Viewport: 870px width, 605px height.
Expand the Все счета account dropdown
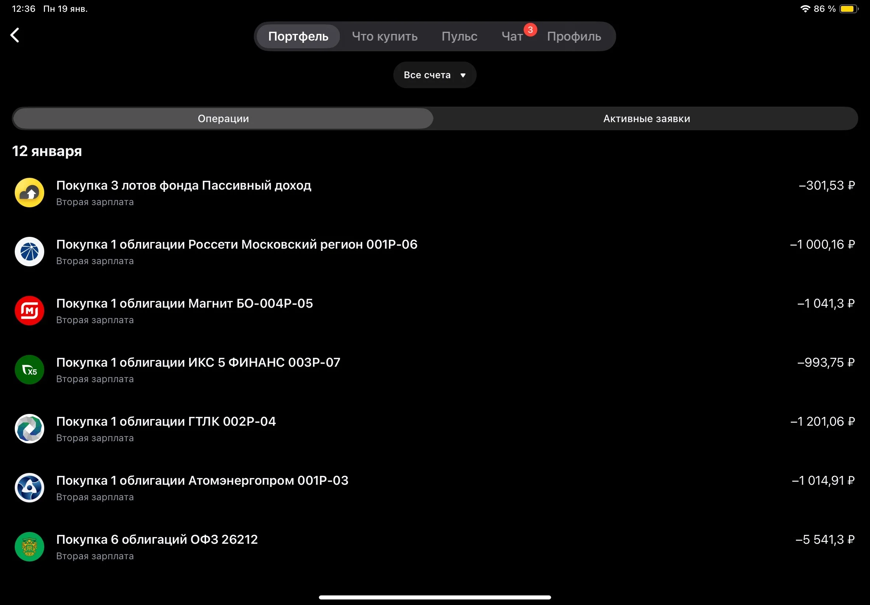434,75
